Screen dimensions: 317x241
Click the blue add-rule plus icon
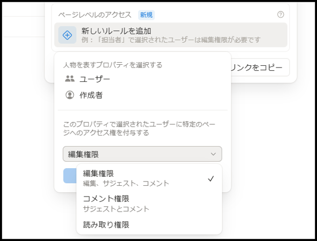coord(67,35)
